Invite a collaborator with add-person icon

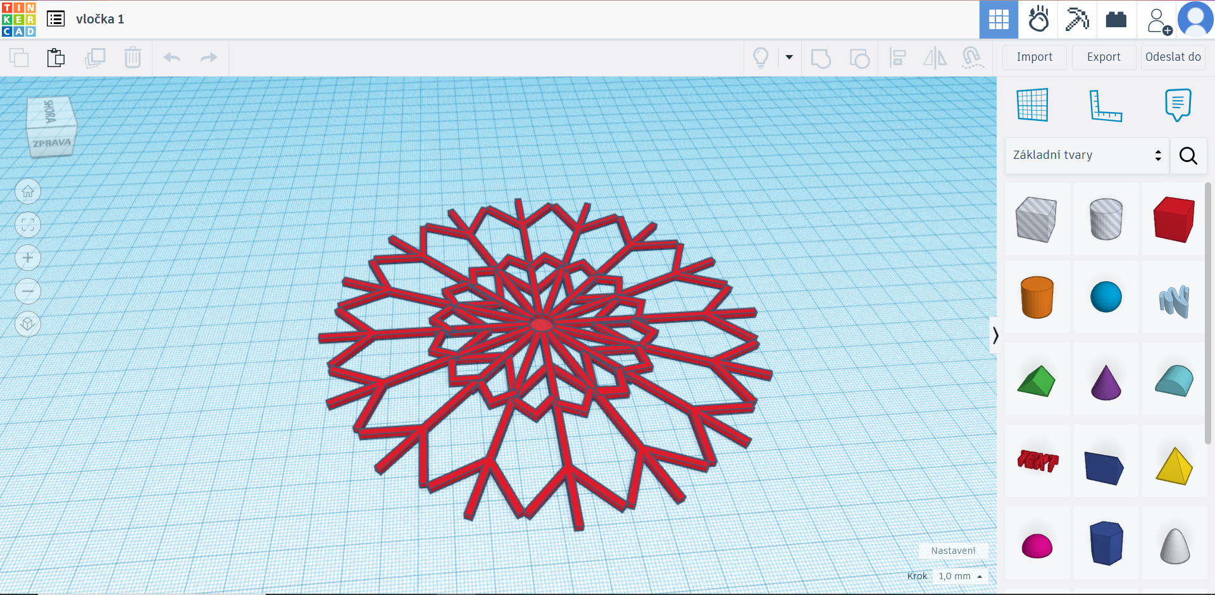coord(1158,20)
